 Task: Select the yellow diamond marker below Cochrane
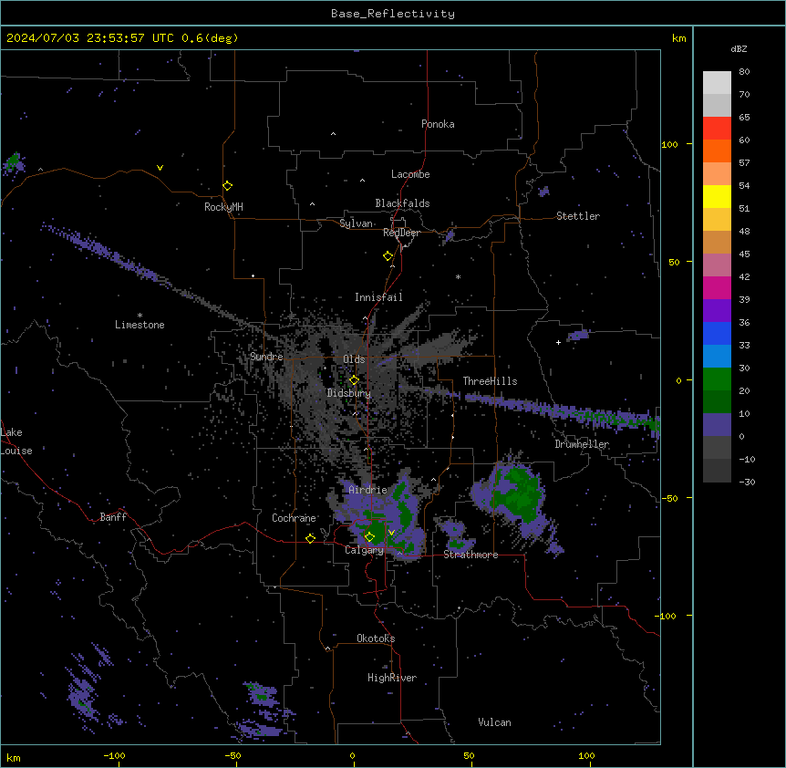[x=310, y=538]
